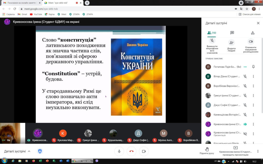Mute Вілор Діана's microphone icon
The image size is (263, 164).
point(245,76)
